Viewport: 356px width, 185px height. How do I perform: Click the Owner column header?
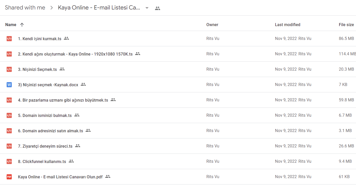[212, 25]
